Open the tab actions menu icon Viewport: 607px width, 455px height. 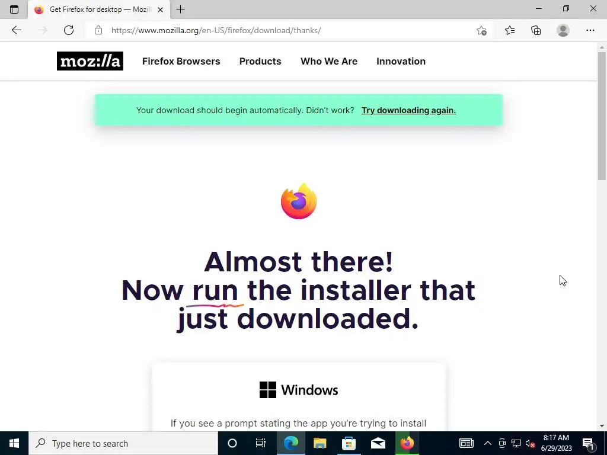14,9
